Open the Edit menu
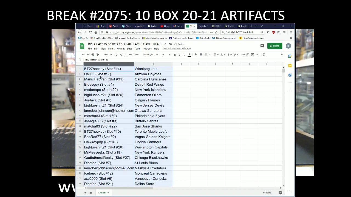 pyautogui.click(x=96, y=49)
